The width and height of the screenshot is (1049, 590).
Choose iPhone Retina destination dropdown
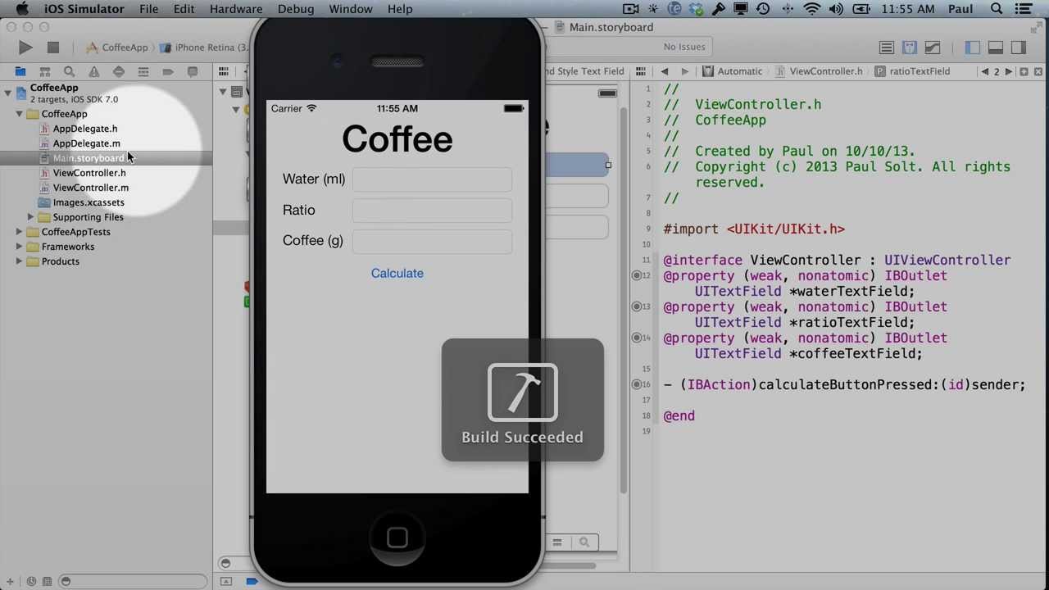point(205,48)
